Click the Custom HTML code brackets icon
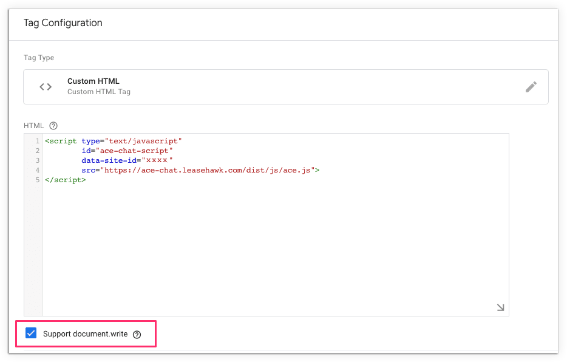The height and width of the screenshot is (362, 567). [x=46, y=87]
